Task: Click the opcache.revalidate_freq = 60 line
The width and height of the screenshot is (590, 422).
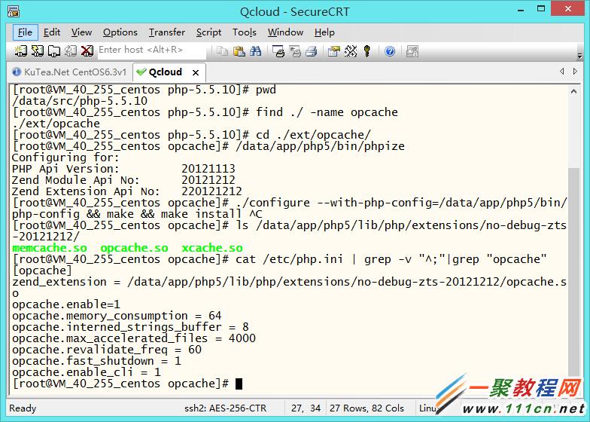Action: (107, 350)
